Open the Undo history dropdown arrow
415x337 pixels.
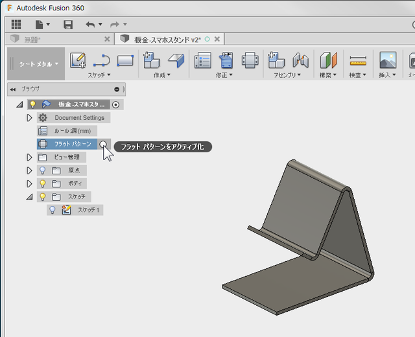pos(101,25)
